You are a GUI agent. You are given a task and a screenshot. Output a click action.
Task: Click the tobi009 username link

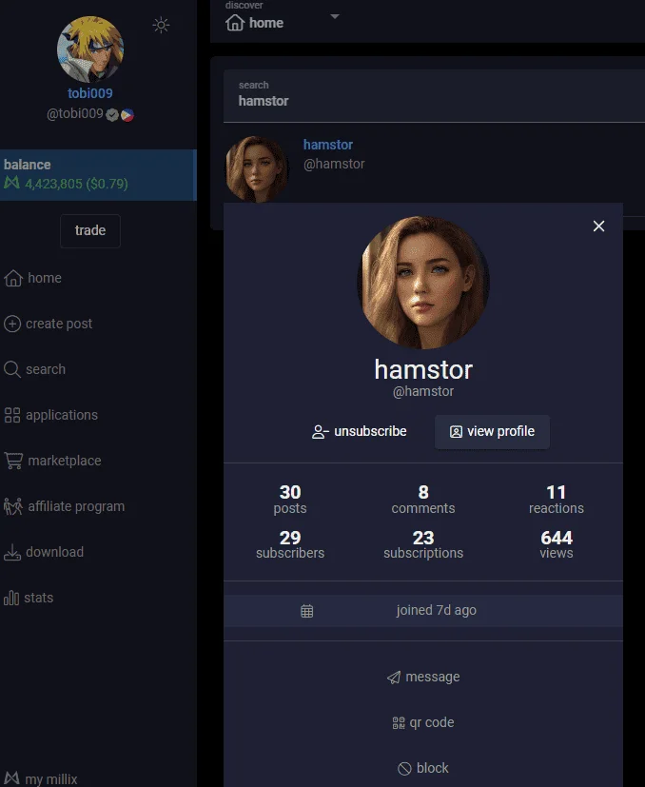coord(90,93)
